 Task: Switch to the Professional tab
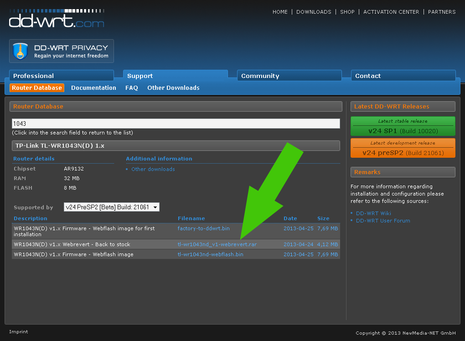tap(62, 76)
